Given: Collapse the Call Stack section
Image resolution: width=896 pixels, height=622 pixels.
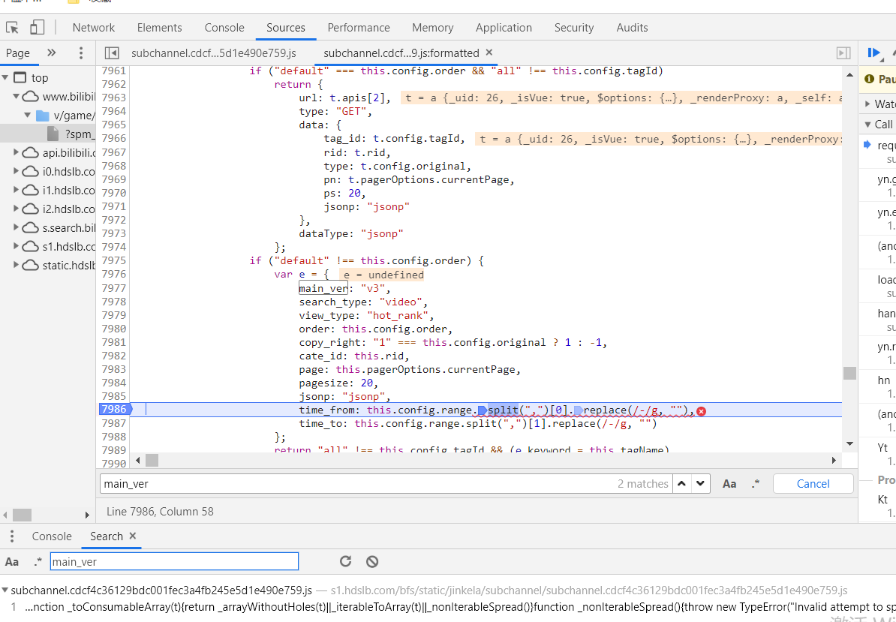Looking at the screenshot, I should (868, 124).
